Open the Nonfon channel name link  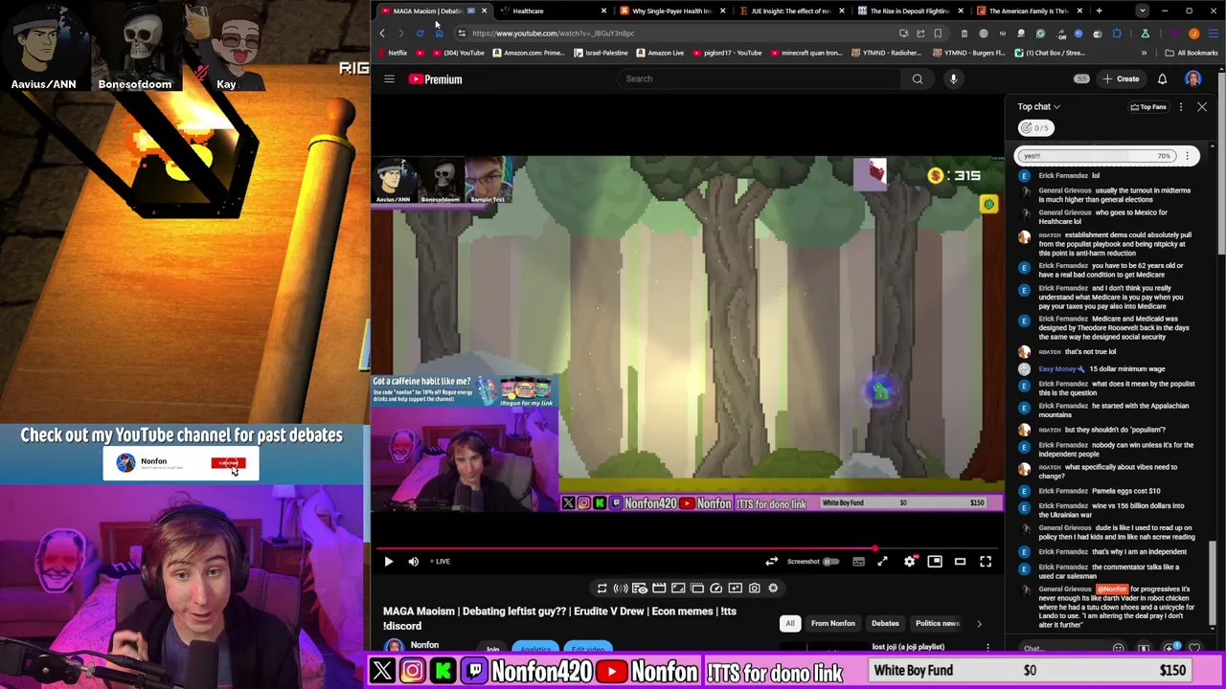tap(424, 645)
